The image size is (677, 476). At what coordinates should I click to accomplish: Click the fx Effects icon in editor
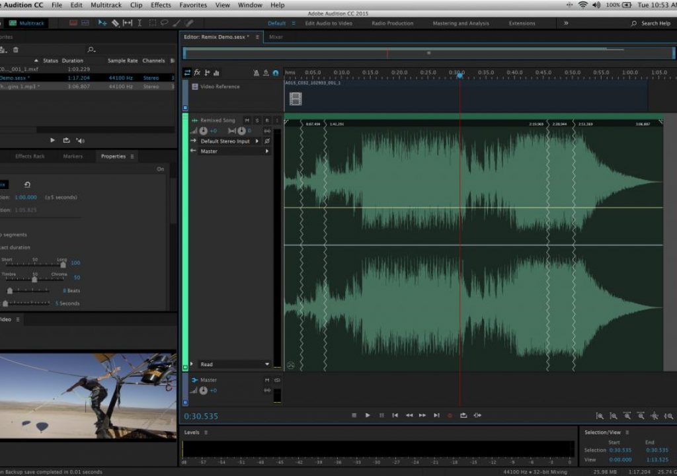[197, 73]
